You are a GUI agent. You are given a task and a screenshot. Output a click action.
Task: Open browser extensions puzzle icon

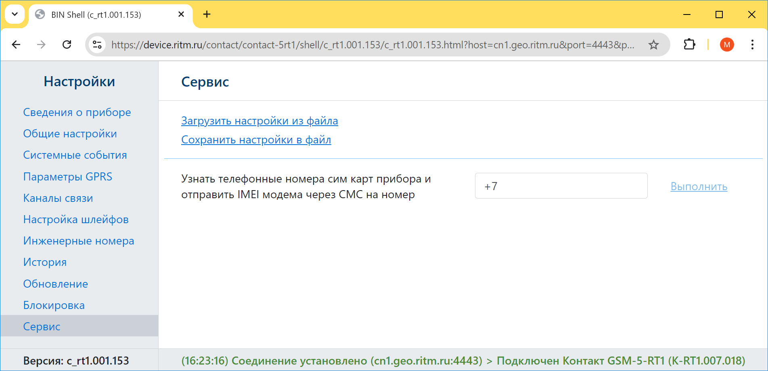[x=689, y=45]
